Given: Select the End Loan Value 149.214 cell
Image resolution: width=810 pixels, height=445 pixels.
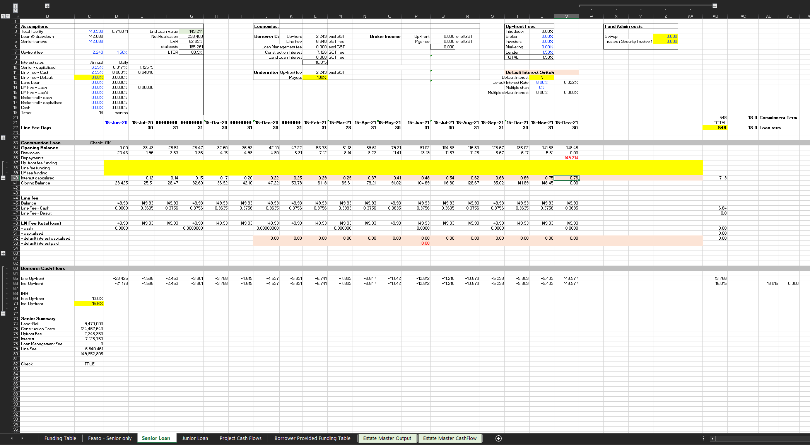Looking at the screenshot, I should pos(191,31).
